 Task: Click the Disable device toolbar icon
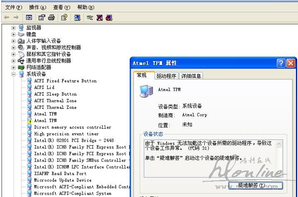109,18
